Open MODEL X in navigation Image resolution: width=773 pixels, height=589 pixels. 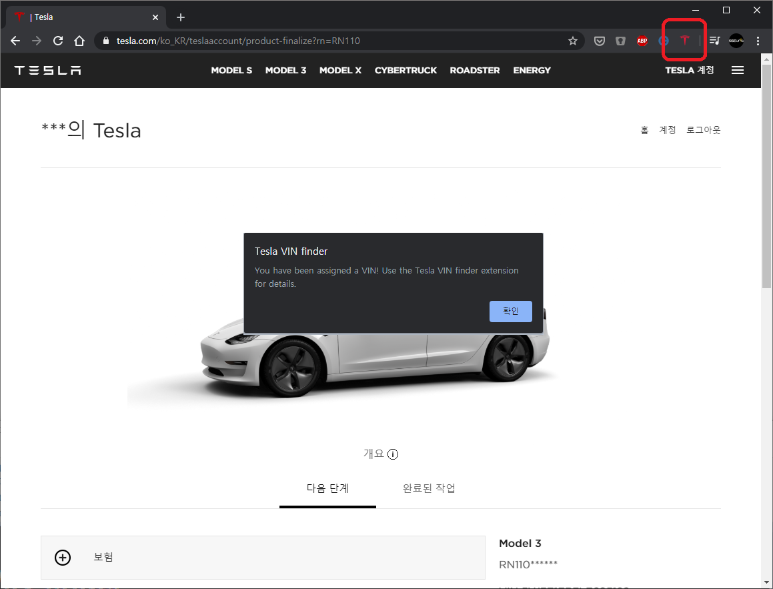pos(340,71)
